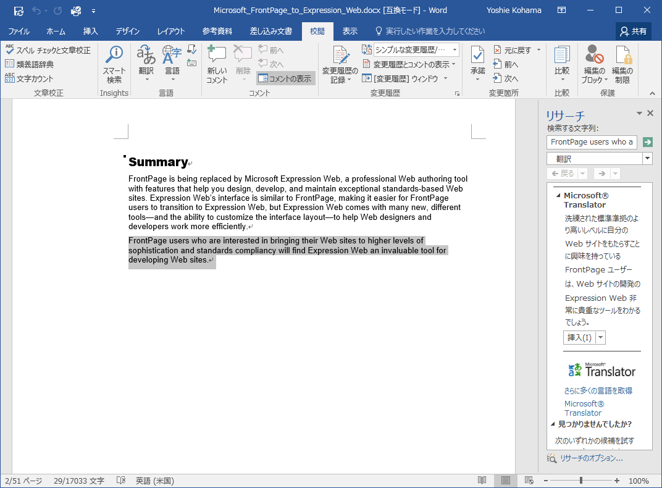Open Word Count (文字カウント)
Image resolution: width=662 pixels, height=488 pixels.
(x=29, y=78)
